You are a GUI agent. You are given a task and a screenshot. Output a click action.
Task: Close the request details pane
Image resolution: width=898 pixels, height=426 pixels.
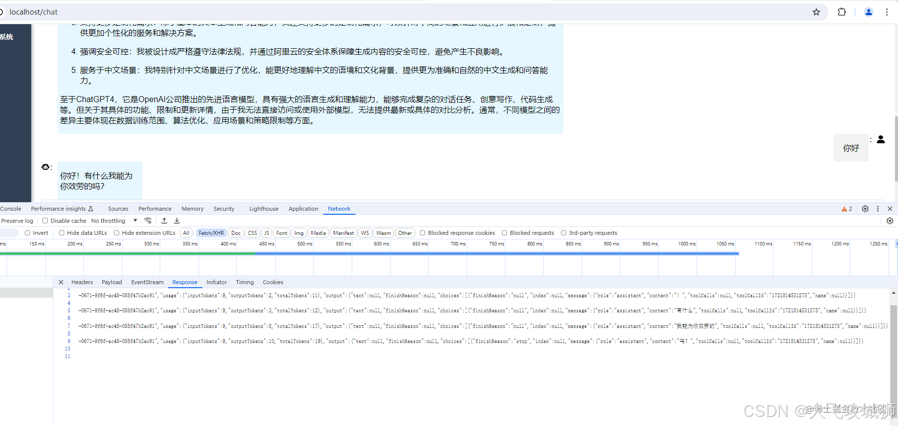(61, 282)
